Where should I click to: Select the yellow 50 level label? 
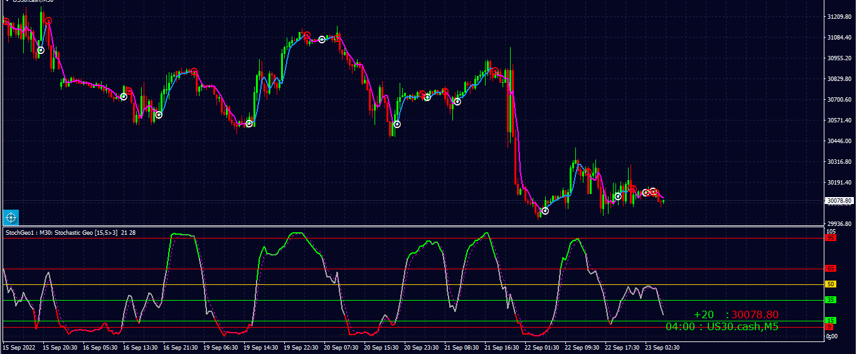[830, 284]
